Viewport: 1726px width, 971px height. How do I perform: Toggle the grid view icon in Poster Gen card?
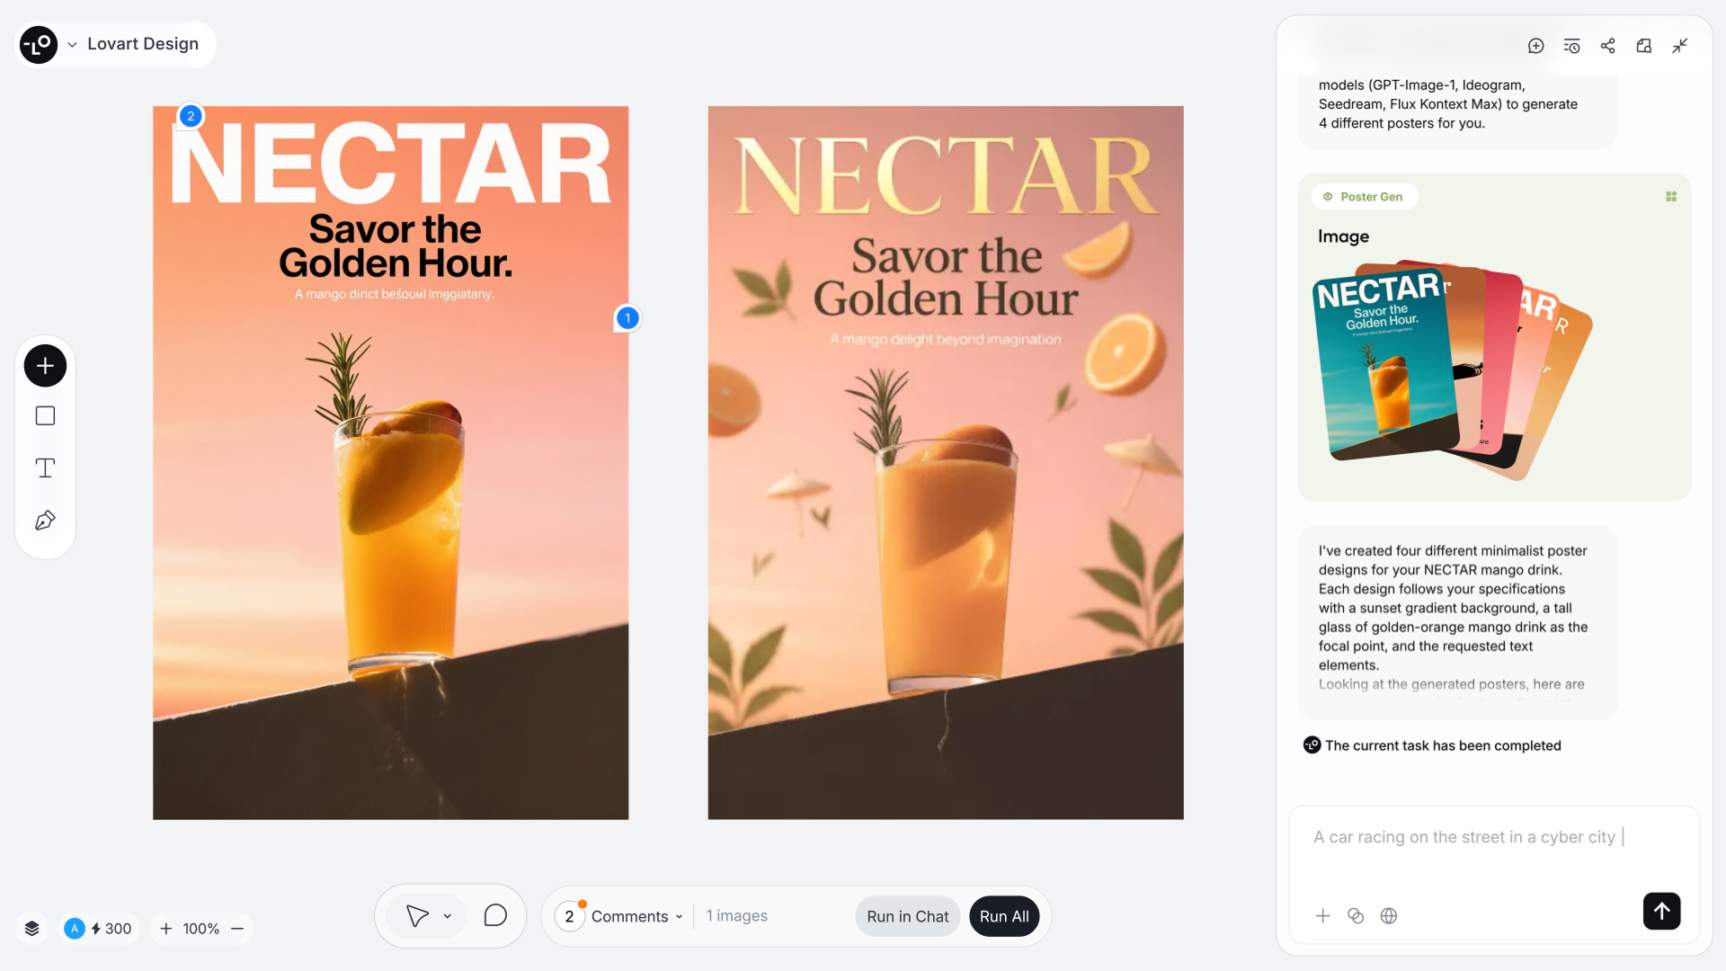(x=1671, y=197)
